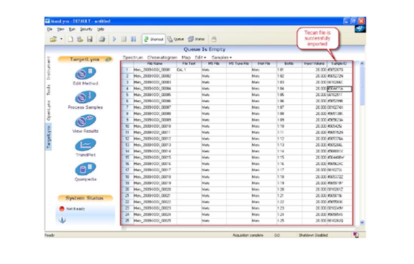Click the red Not Ready indicator
The width and height of the screenshot is (414, 264).
62,209
